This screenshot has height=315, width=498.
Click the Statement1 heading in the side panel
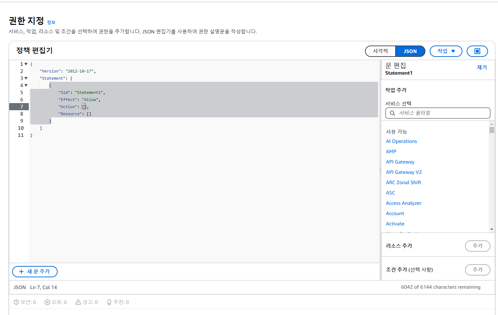pos(399,73)
